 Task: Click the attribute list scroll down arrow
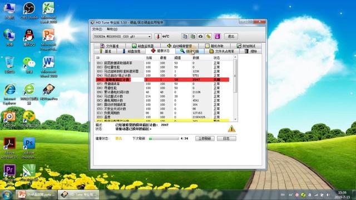[235, 119]
